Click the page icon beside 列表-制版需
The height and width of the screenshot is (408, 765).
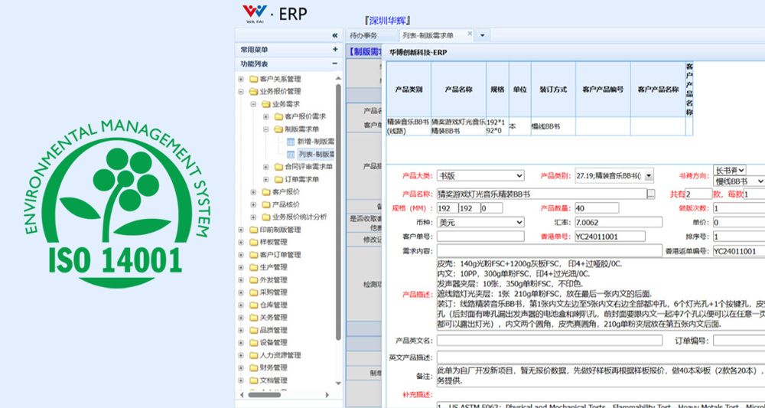coord(291,154)
